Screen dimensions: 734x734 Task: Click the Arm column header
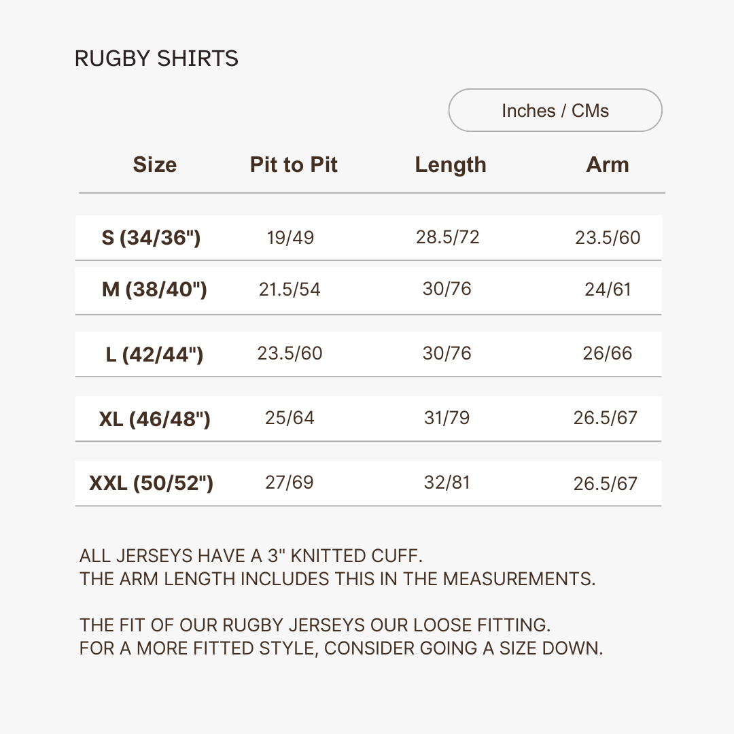pos(608,165)
